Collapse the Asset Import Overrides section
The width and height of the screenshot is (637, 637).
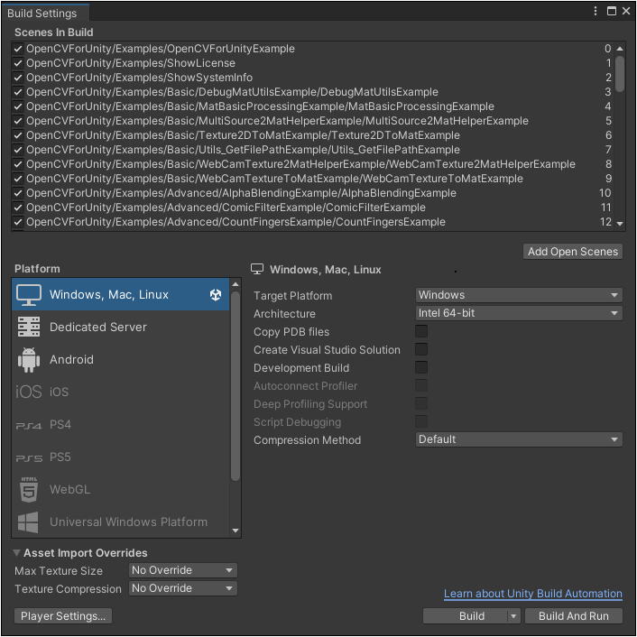(x=16, y=553)
